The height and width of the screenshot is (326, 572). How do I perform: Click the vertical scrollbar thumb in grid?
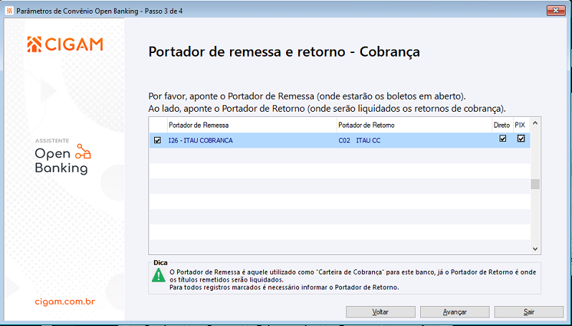pyautogui.click(x=535, y=184)
